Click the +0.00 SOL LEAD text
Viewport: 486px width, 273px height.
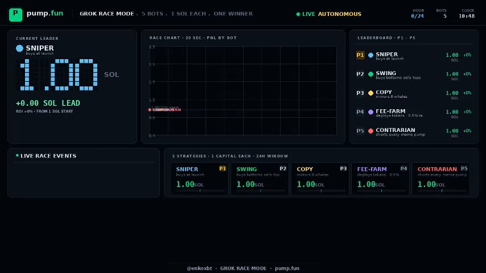point(48,103)
